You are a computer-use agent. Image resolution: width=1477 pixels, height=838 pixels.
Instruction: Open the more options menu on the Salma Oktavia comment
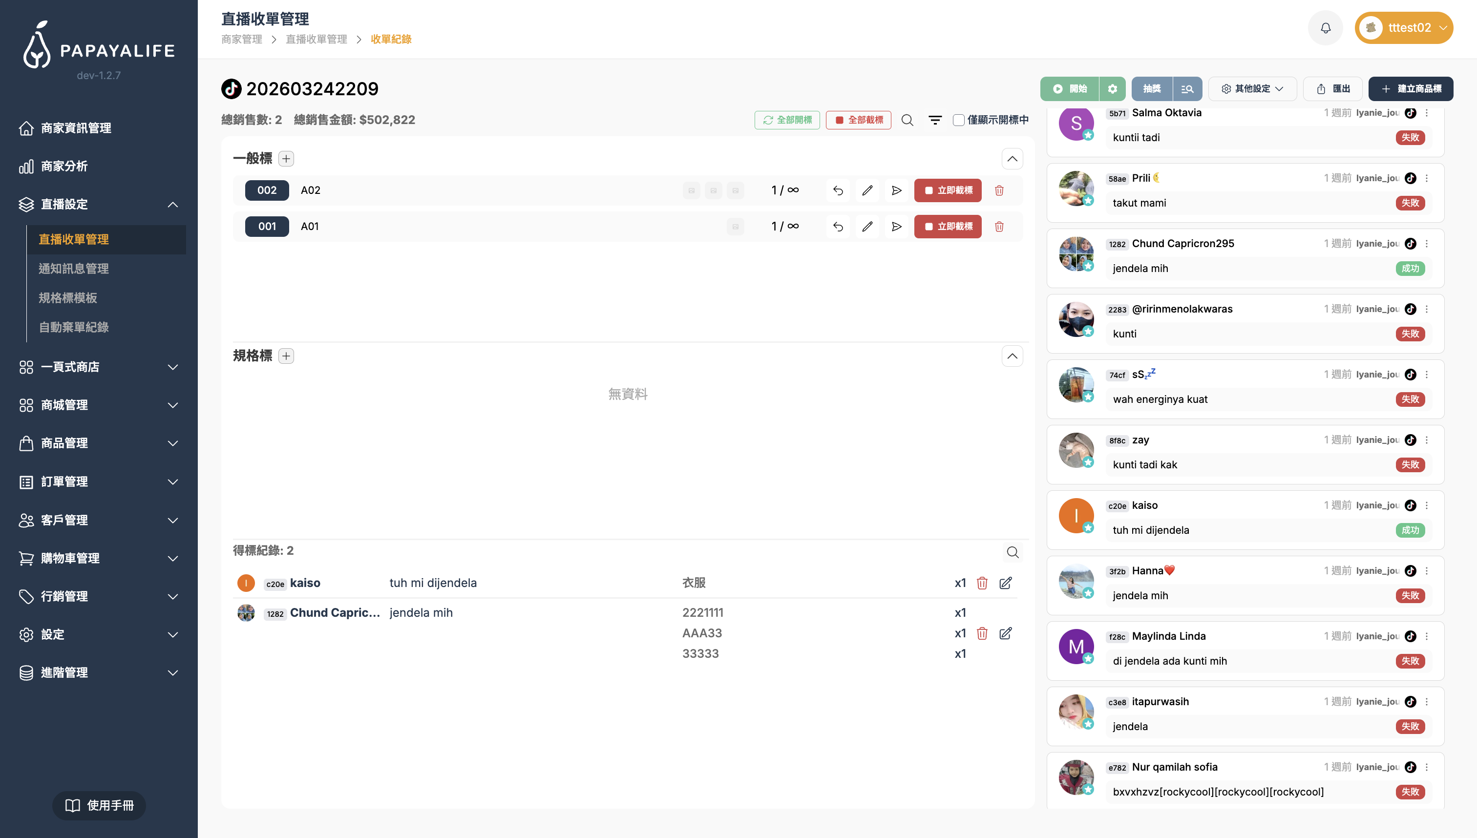(1426, 113)
